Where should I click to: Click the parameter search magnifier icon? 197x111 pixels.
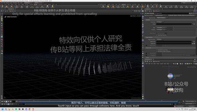tap(192, 13)
